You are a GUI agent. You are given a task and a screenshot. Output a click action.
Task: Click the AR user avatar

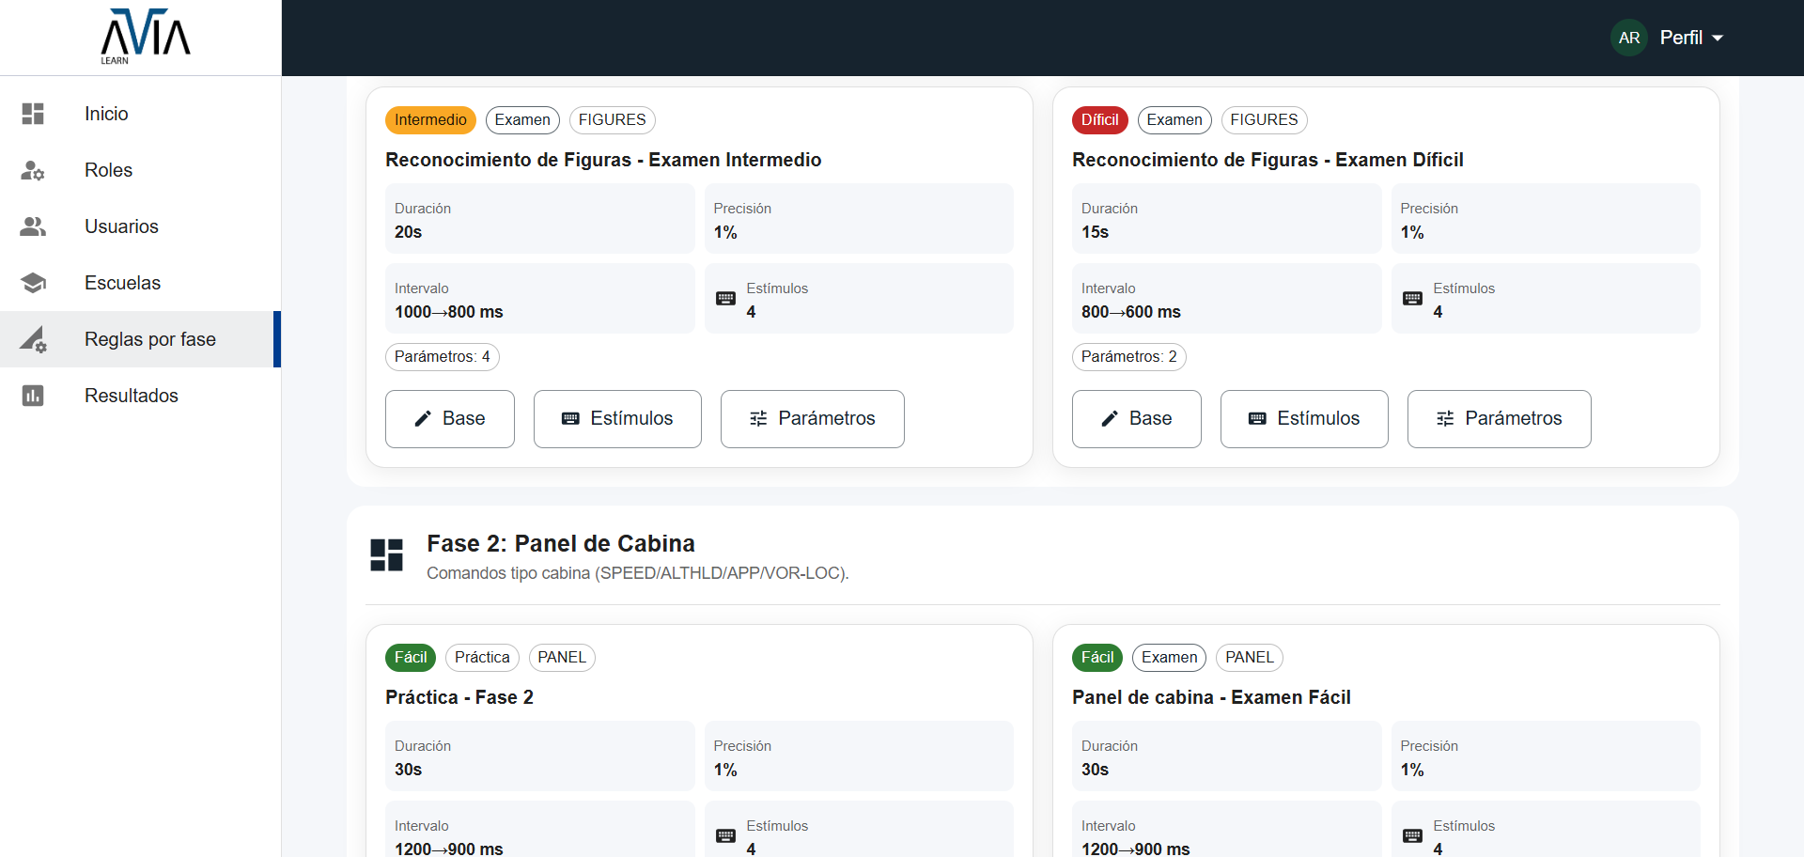click(1628, 38)
